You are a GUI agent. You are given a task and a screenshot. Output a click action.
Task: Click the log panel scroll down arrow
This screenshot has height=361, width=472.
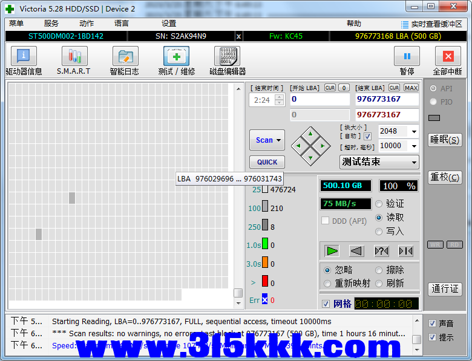pos(416,350)
